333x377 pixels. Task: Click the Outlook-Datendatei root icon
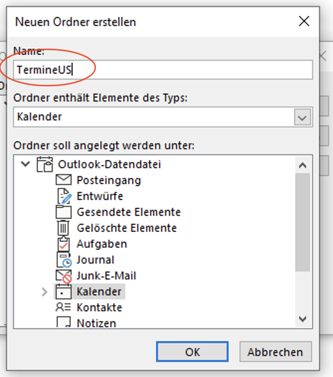click(x=45, y=164)
